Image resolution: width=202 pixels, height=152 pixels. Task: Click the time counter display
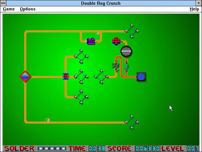click(97, 149)
